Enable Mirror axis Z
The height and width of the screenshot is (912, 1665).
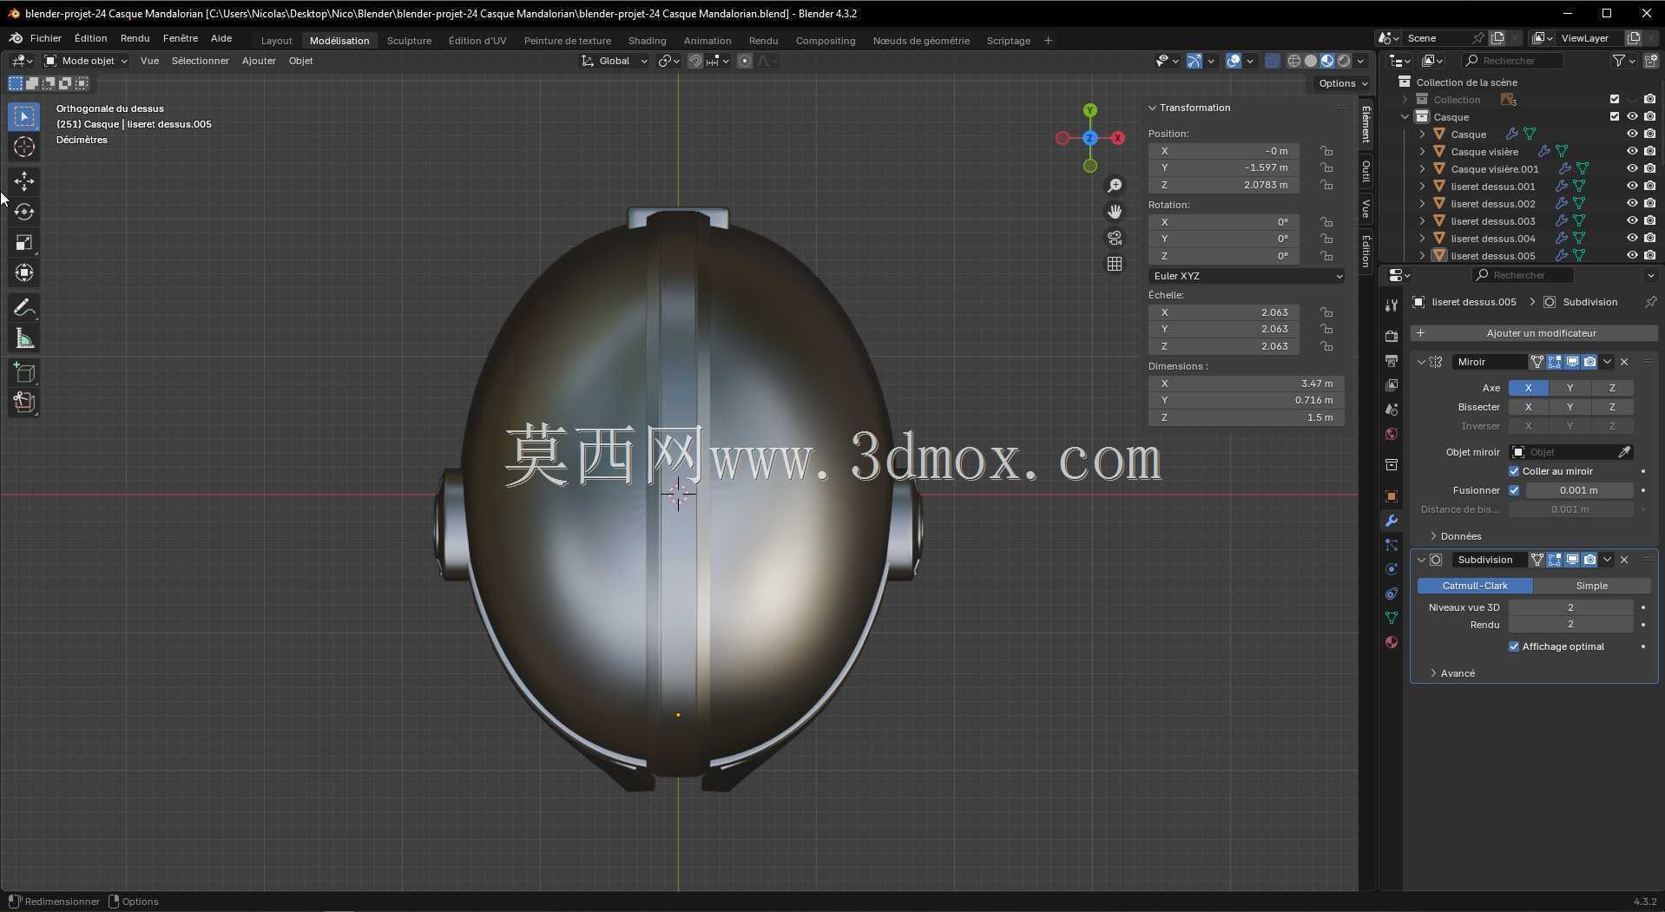click(x=1612, y=388)
